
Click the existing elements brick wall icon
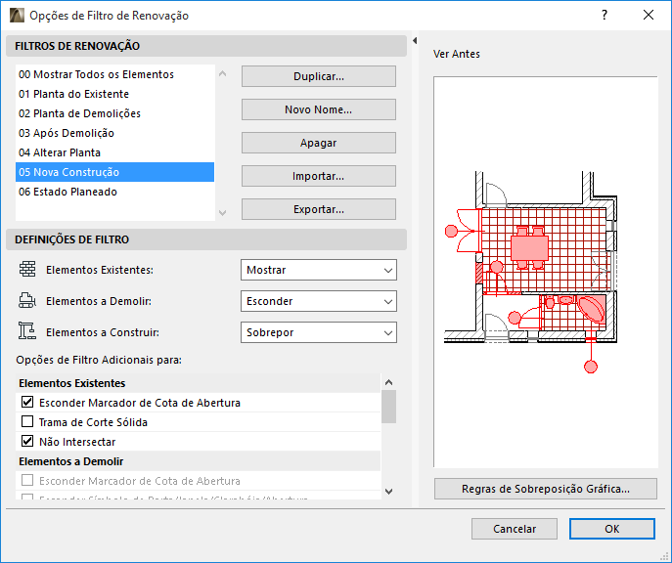tap(27, 270)
